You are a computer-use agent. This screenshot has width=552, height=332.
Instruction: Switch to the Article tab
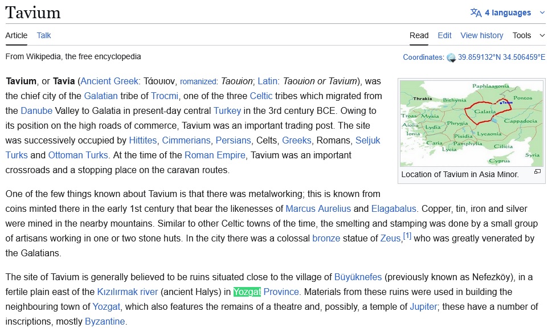[x=16, y=35]
